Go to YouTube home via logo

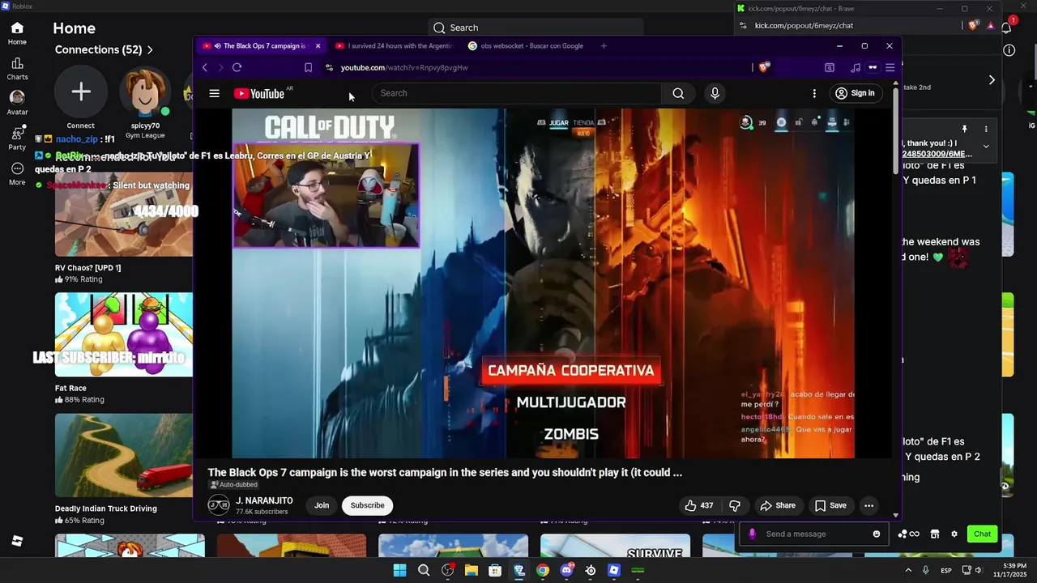click(259, 93)
